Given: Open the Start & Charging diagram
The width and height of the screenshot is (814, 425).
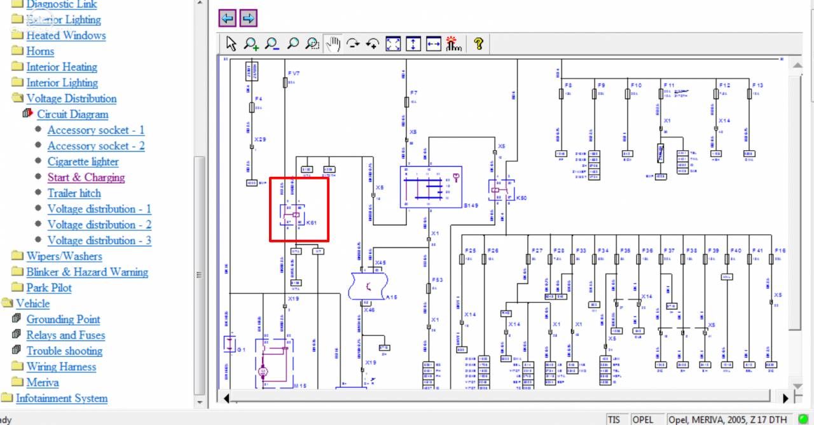Looking at the screenshot, I should click(x=86, y=178).
